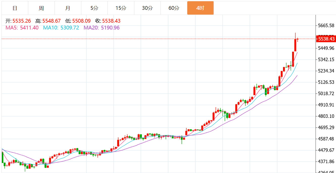Click the MA20 value 5190.96
Screen dimensions: 336x173
tap(110, 28)
